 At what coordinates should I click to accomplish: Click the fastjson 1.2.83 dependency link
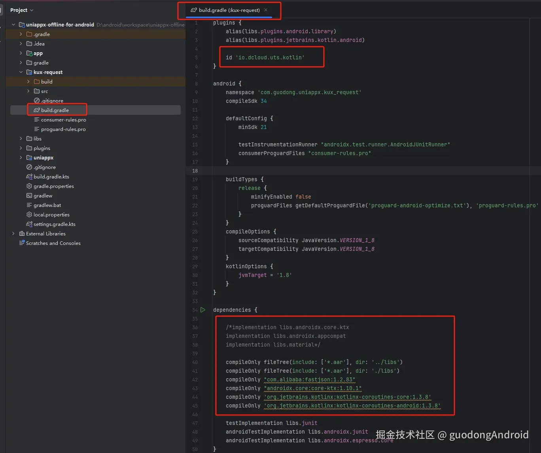point(310,379)
